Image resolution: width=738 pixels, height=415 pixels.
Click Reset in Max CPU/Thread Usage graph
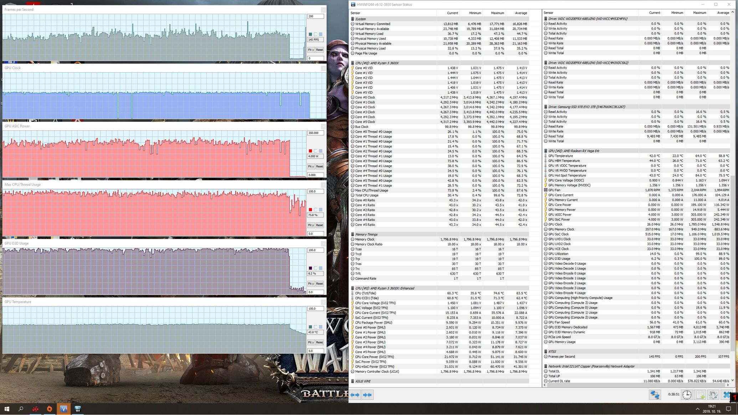click(319, 225)
